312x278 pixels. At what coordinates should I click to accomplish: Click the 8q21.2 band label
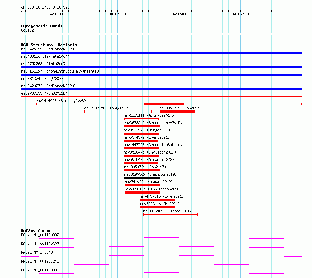click(27, 30)
